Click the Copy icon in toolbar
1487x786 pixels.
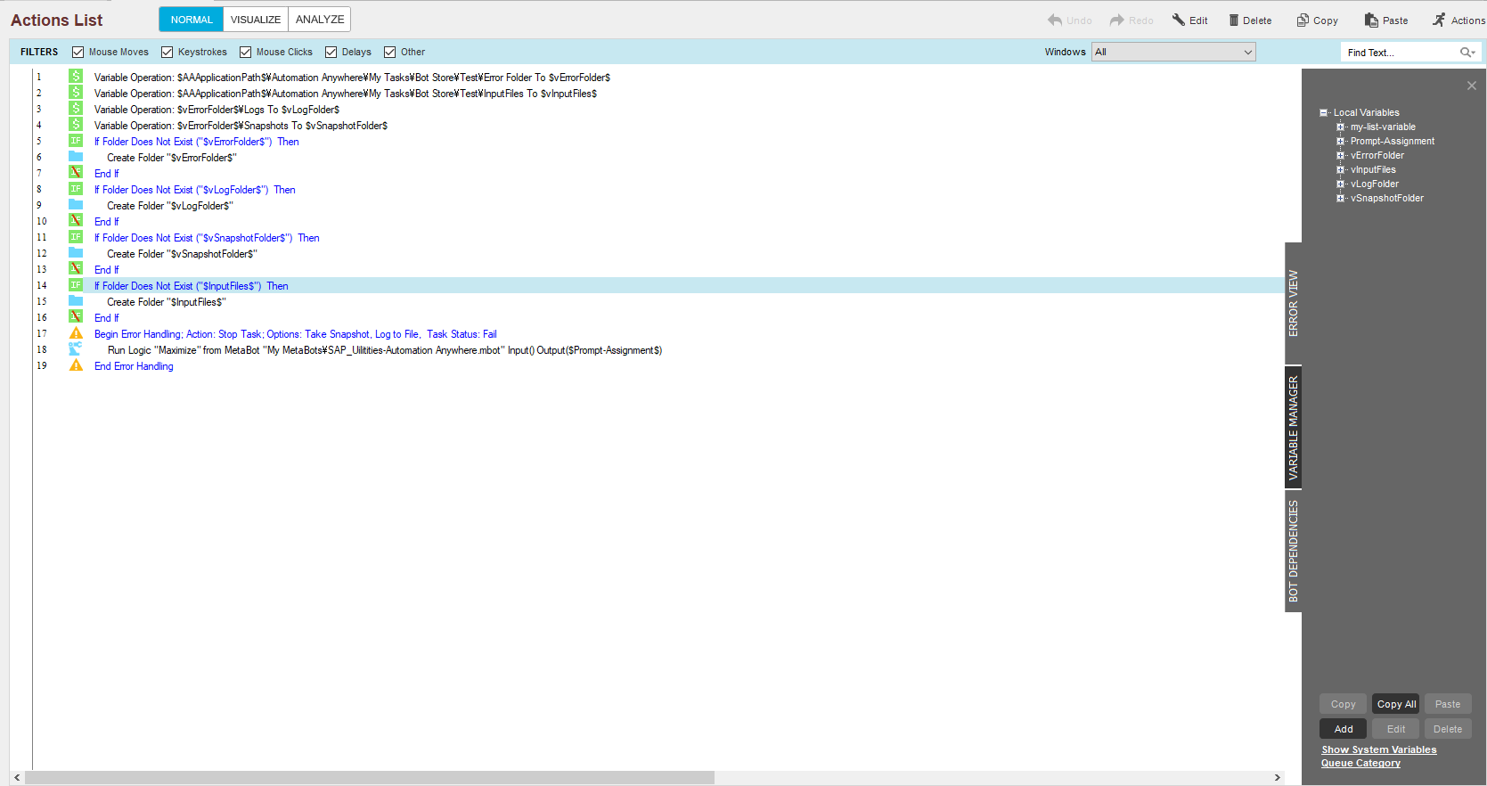point(1303,20)
